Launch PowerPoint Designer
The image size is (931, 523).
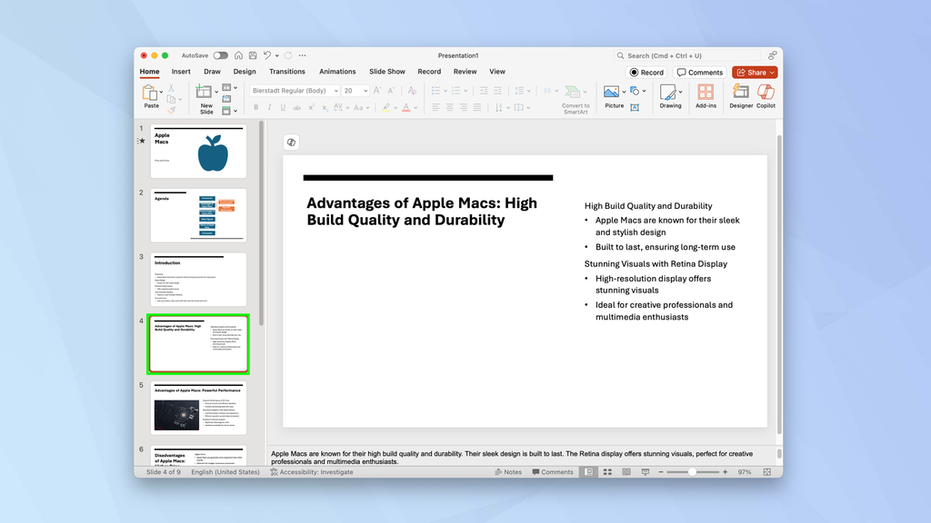click(740, 97)
